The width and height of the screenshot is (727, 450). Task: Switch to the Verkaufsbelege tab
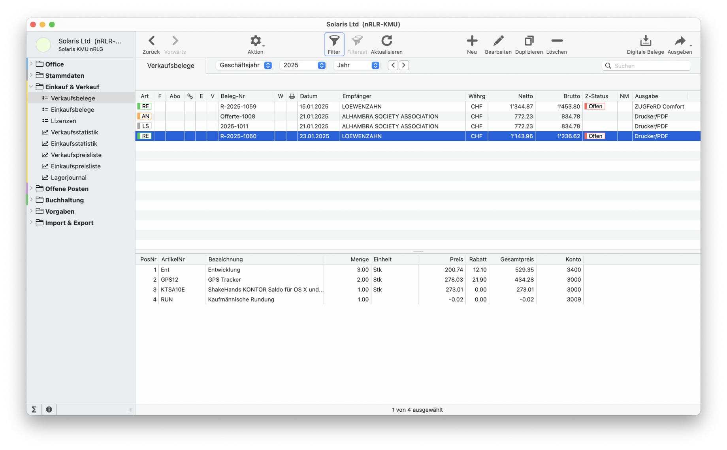pyautogui.click(x=171, y=66)
